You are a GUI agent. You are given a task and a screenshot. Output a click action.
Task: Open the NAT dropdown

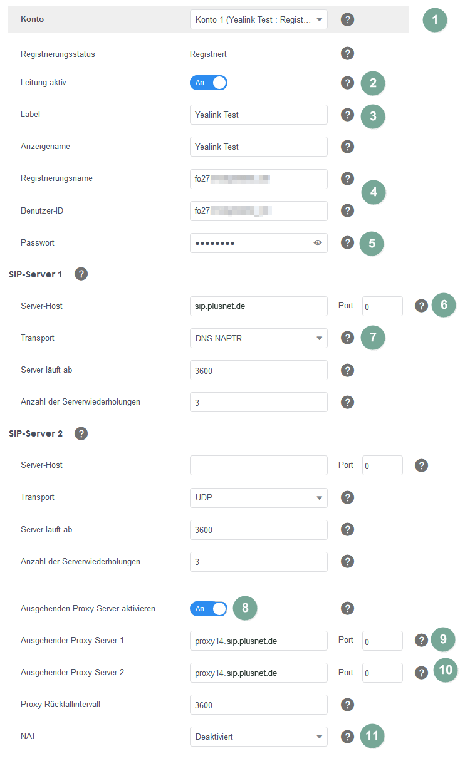tap(258, 737)
